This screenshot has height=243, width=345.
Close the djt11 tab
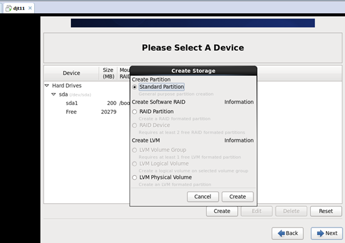pyautogui.click(x=30, y=8)
